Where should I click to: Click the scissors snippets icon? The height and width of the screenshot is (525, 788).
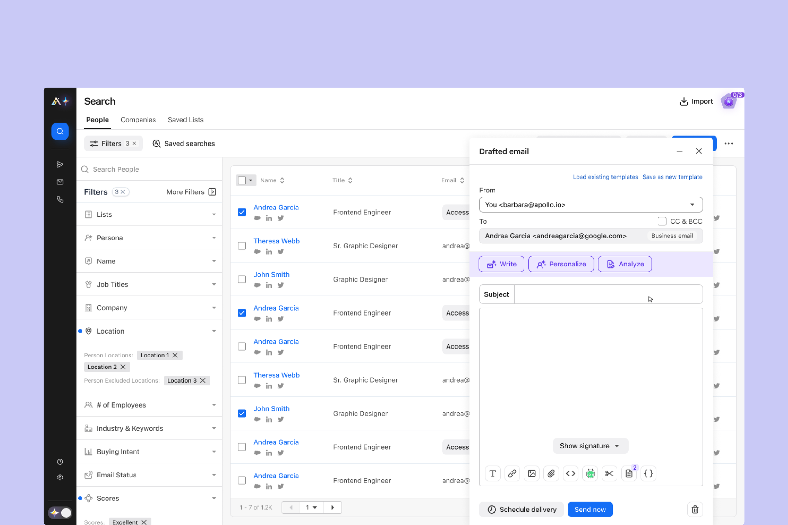pos(609,473)
